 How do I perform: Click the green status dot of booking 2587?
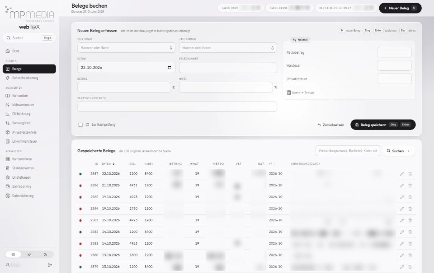[80, 174]
